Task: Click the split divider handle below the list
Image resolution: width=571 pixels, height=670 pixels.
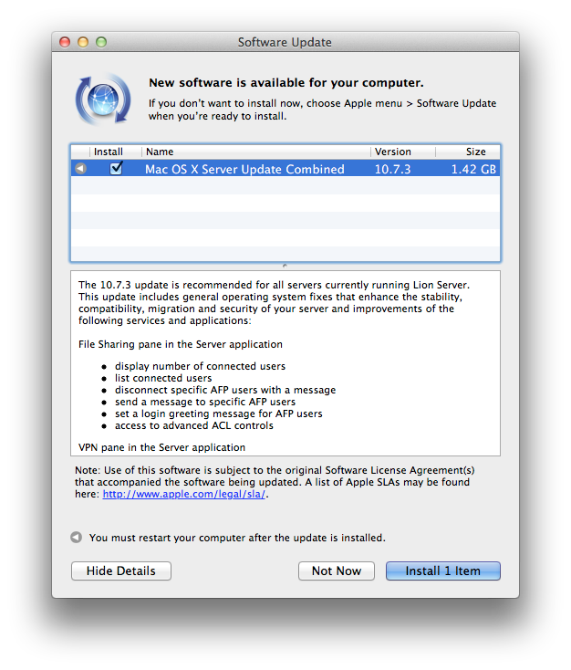Action: tap(285, 266)
